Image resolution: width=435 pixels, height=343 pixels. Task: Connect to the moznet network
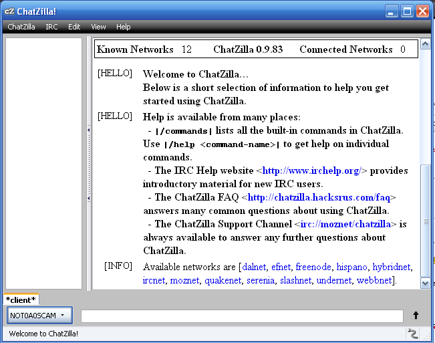click(x=184, y=280)
